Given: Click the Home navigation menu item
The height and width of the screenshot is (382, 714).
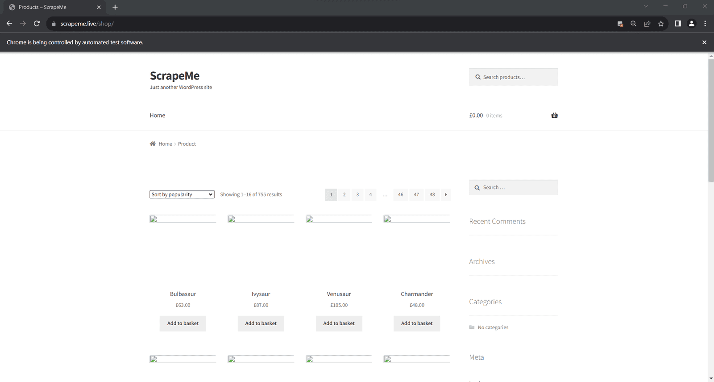Looking at the screenshot, I should [158, 115].
